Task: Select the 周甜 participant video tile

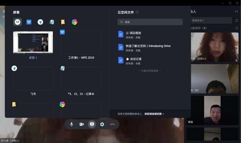Action: (x=212, y=110)
